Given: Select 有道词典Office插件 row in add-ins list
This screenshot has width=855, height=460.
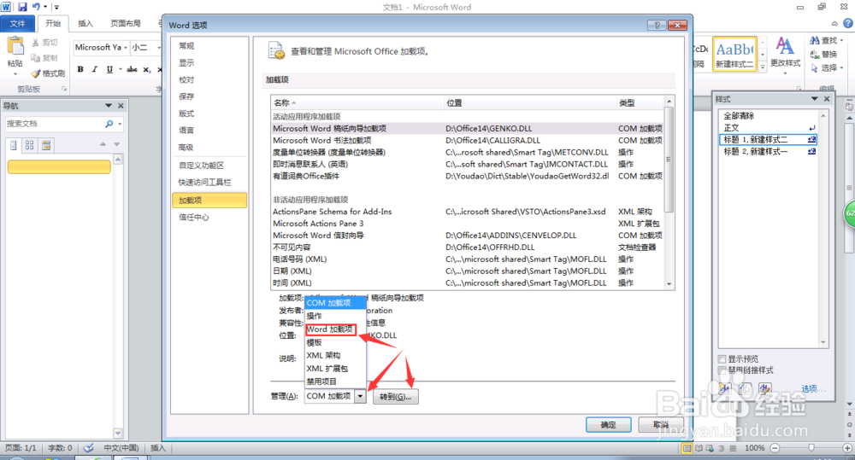Looking at the screenshot, I should [x=468, y=176].
